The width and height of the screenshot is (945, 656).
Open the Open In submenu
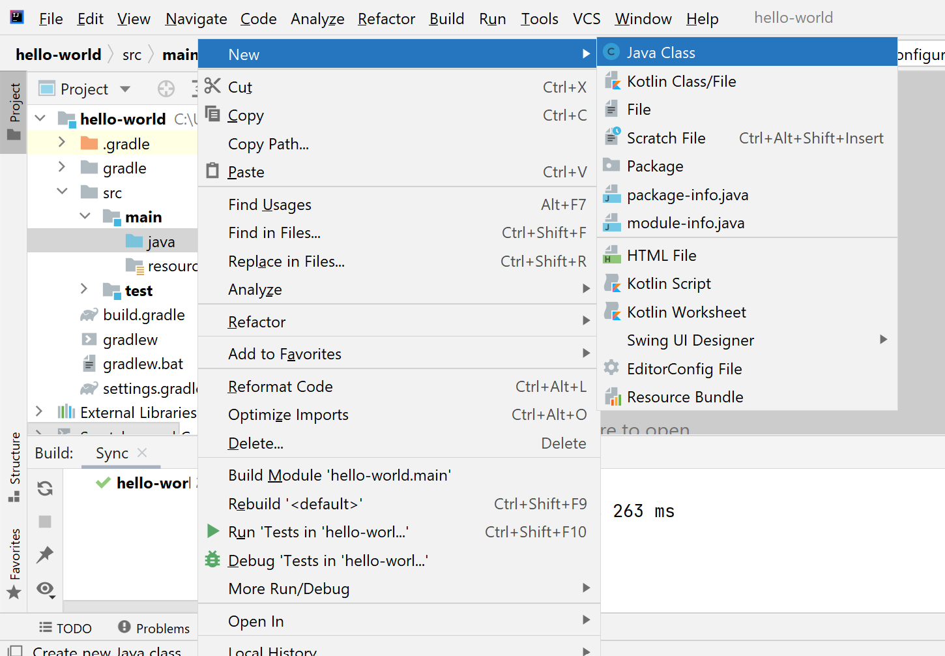click(x=398, y=621)
